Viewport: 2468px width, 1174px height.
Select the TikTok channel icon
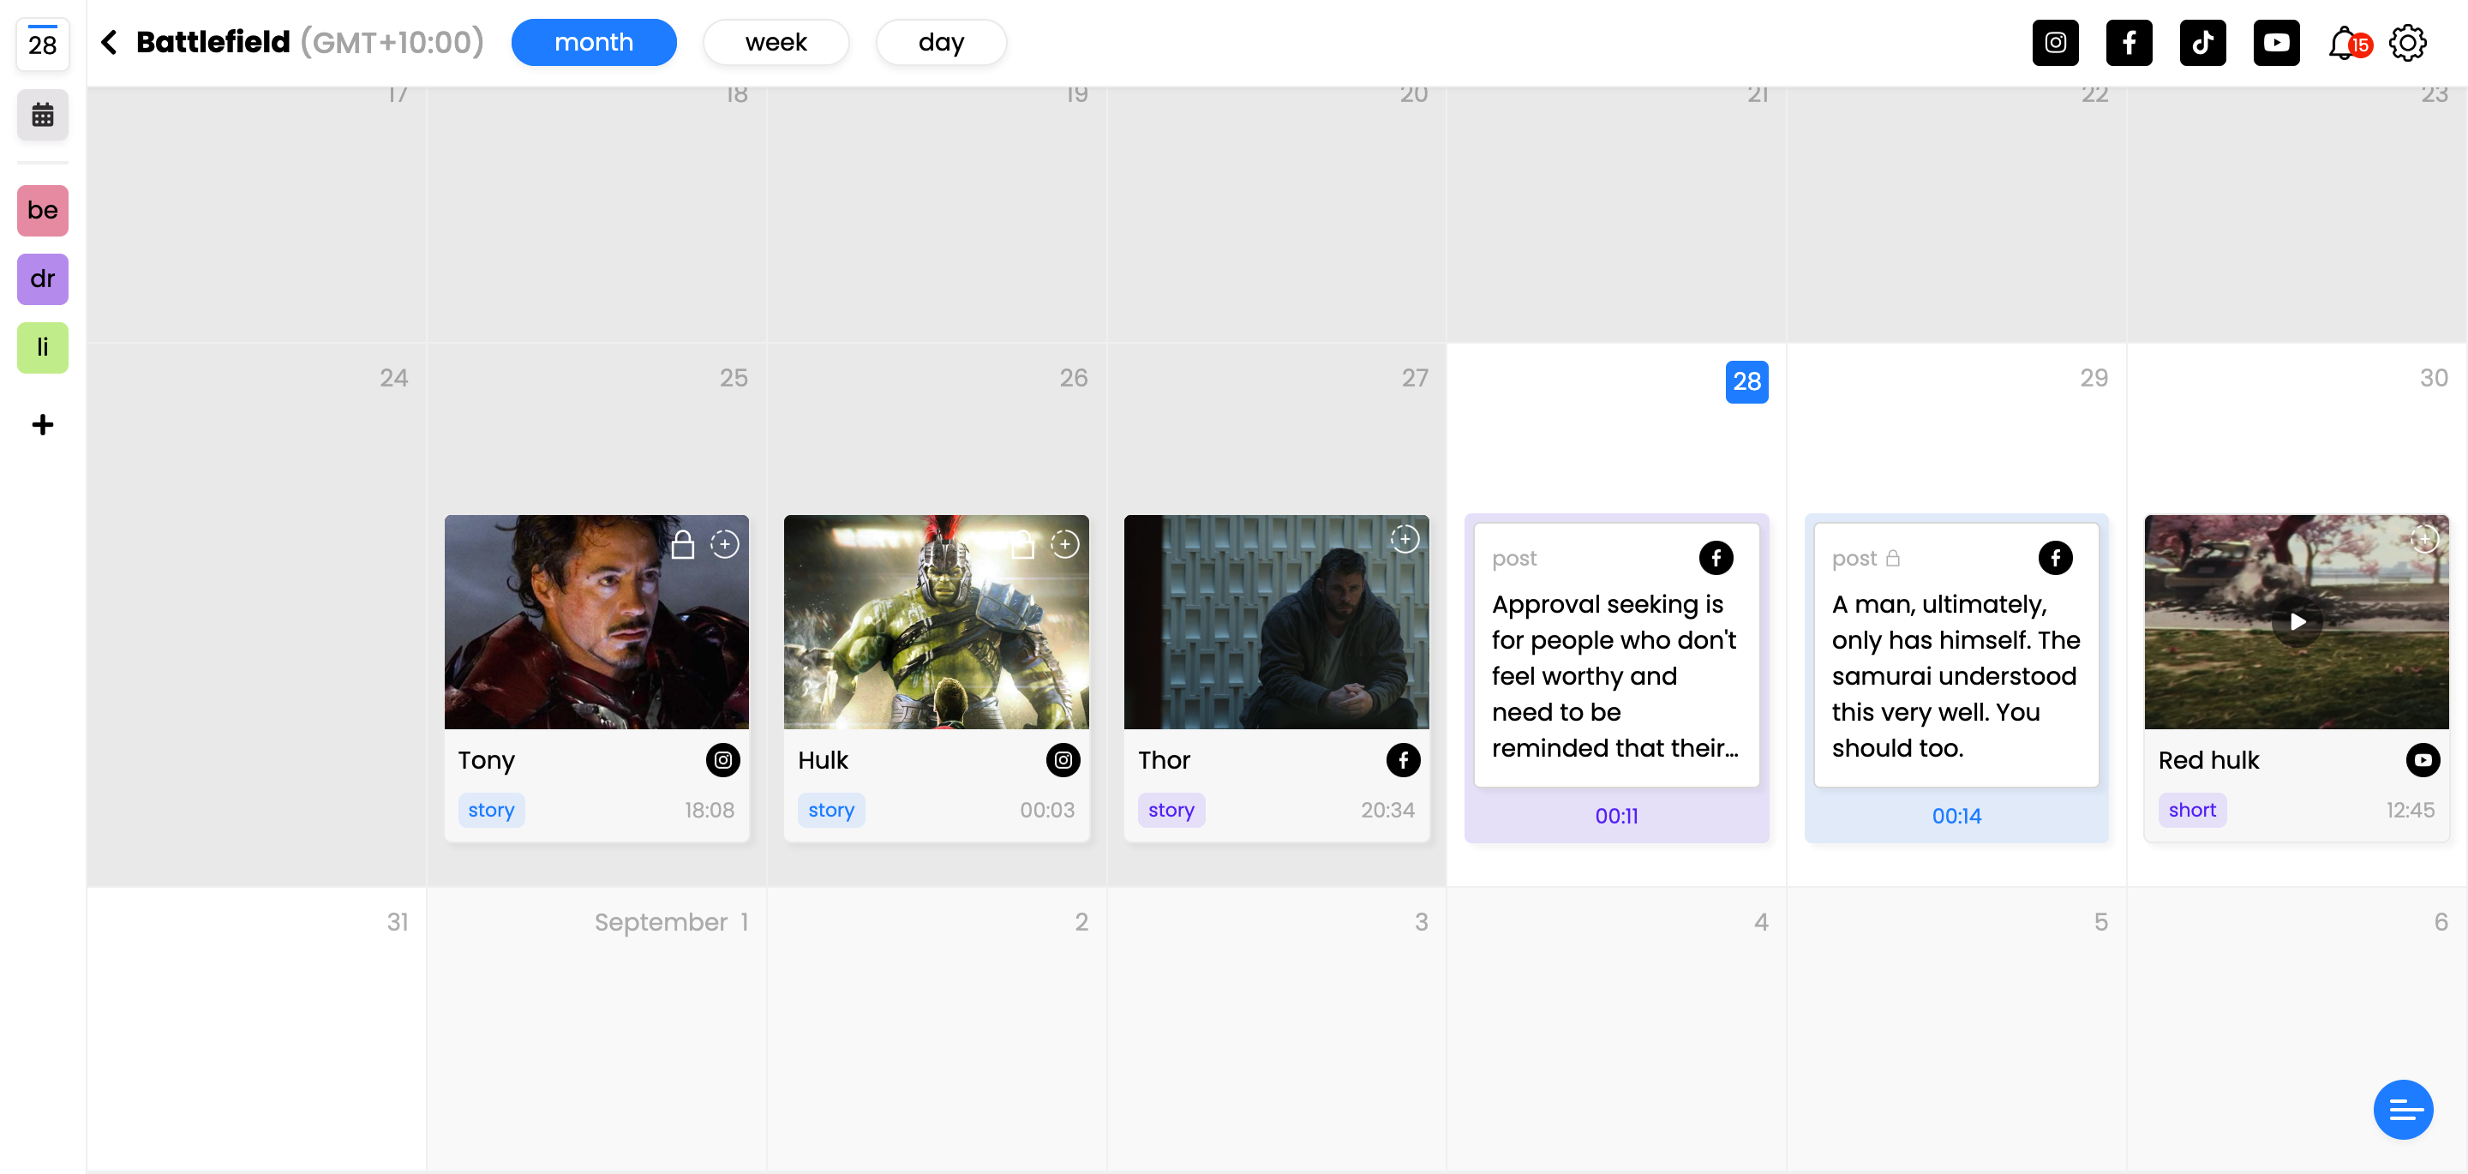tap(2202, 42)
